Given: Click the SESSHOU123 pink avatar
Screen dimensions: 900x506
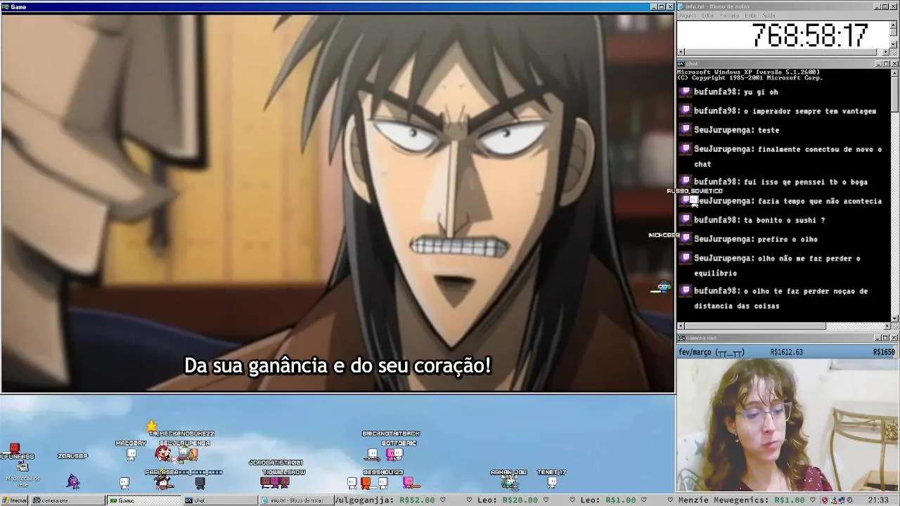Looking at the screenshot, I should (409, 482).
